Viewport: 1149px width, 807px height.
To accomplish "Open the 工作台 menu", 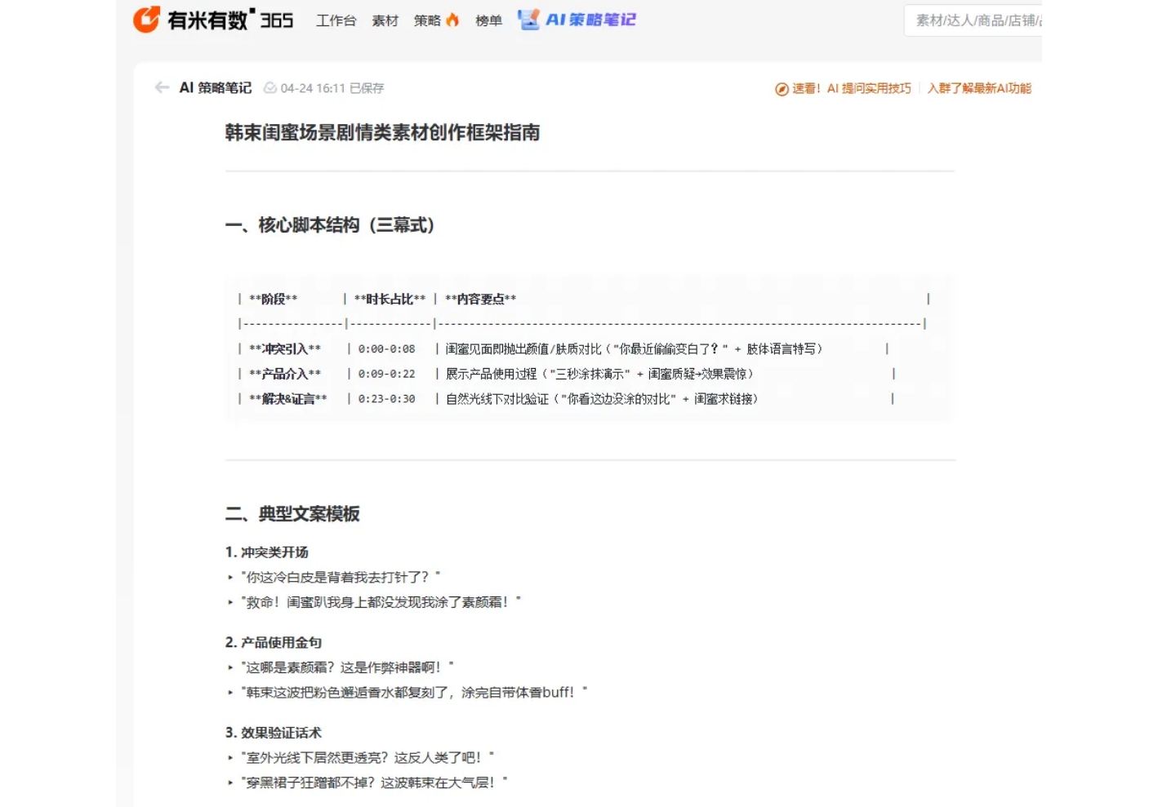I will (x=336, y=20).
